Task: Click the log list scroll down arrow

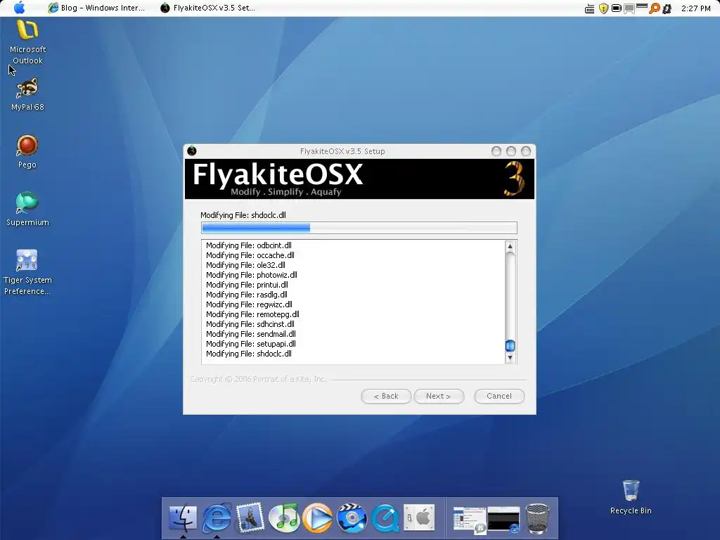Action: pos(510,358)
